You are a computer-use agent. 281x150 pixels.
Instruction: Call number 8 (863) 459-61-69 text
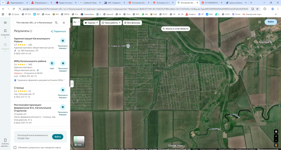click(22, 54)
